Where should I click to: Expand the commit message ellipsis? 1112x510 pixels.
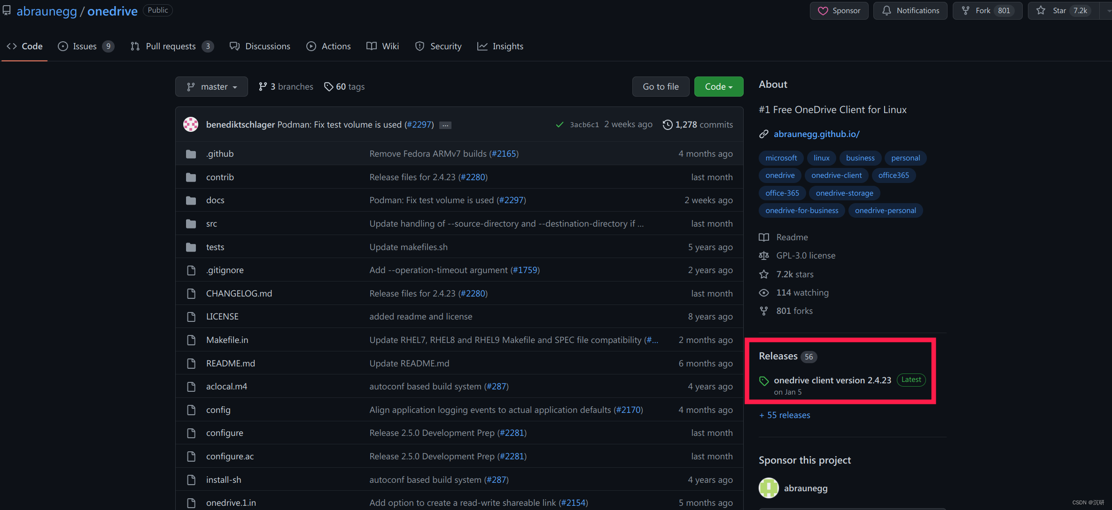[445, 125]
